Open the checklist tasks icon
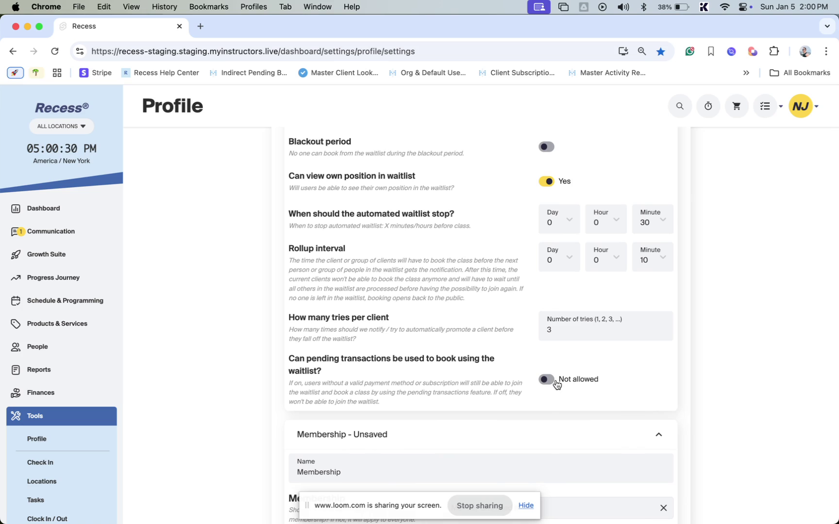The height and width of the screenshot is (524, 839). 765,106
